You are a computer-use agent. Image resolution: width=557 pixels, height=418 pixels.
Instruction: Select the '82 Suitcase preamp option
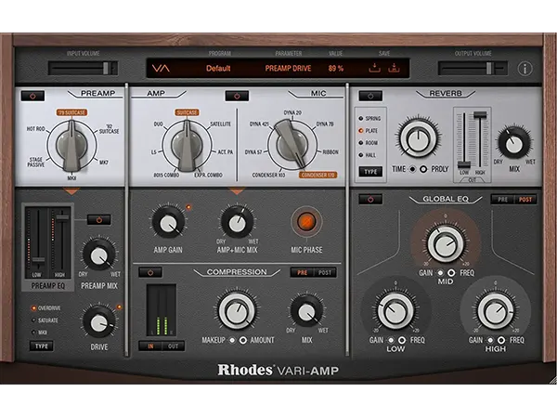pos(109,129)
